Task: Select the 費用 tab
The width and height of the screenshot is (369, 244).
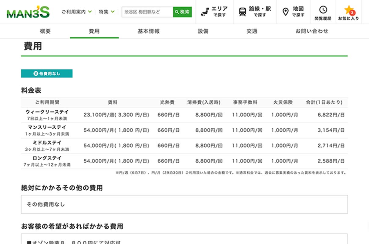Action: (x=94, y=31)
